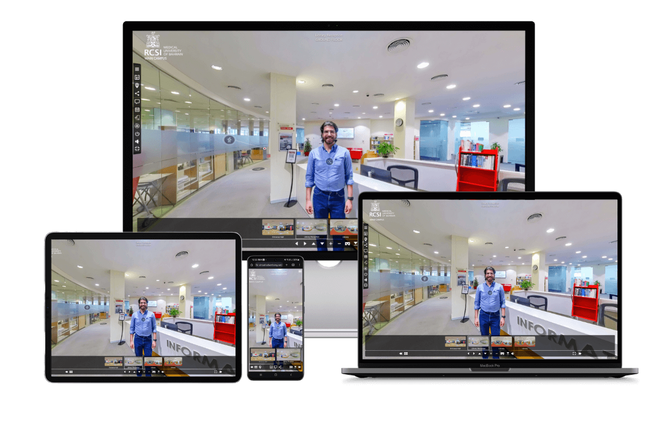
Task: Click location pin icon on large monitor sidebar
Action: coord(137,85)
